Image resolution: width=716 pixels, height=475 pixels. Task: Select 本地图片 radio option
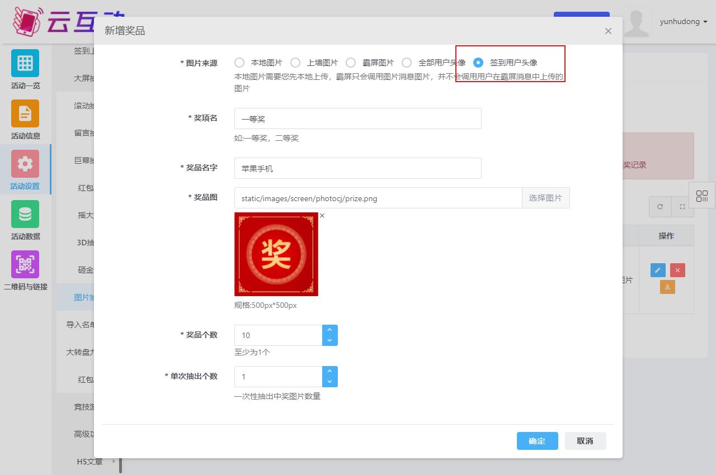[x=239, y=63]
